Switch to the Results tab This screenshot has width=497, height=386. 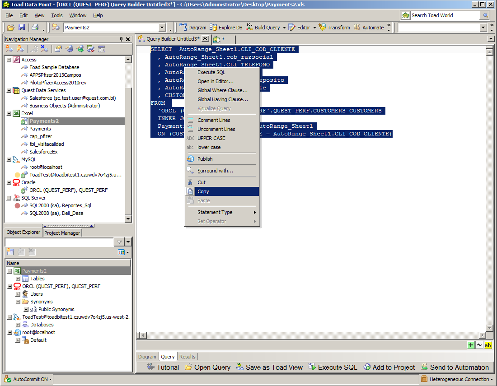pos(188,357)
